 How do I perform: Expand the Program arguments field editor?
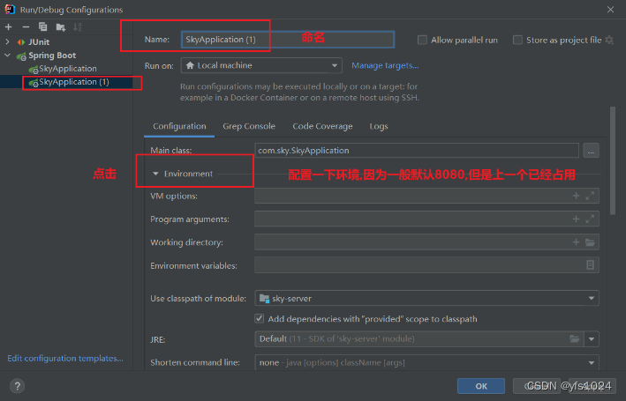coord(590,219)
